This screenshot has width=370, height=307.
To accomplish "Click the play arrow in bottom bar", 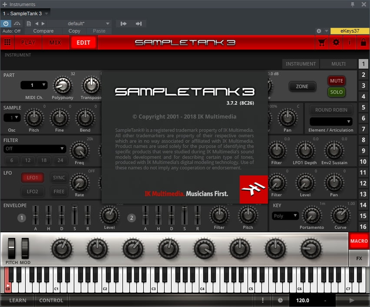I will (x=352, y=300).
